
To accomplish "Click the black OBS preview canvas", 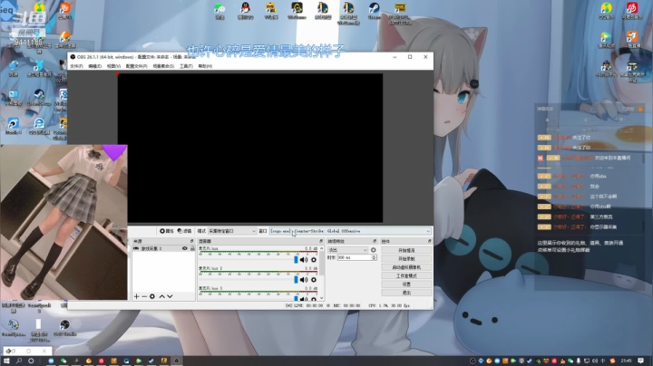I will click(x=250, y=148).
